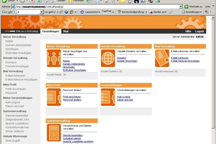
Task: Click the green Wechseln zu arrow icon
Action: (186, 7)
